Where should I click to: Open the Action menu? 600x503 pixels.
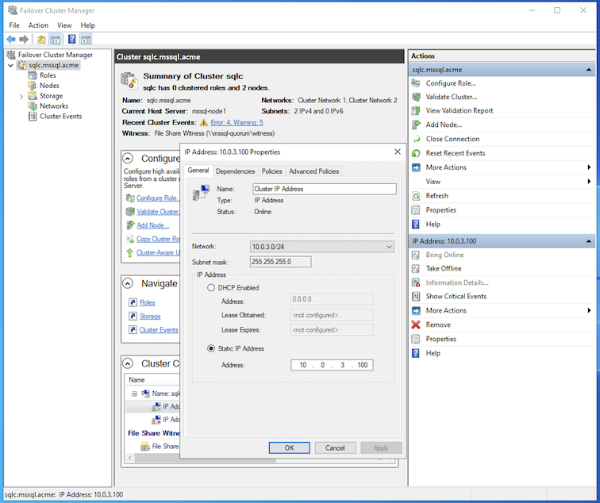tap(38, 25)
